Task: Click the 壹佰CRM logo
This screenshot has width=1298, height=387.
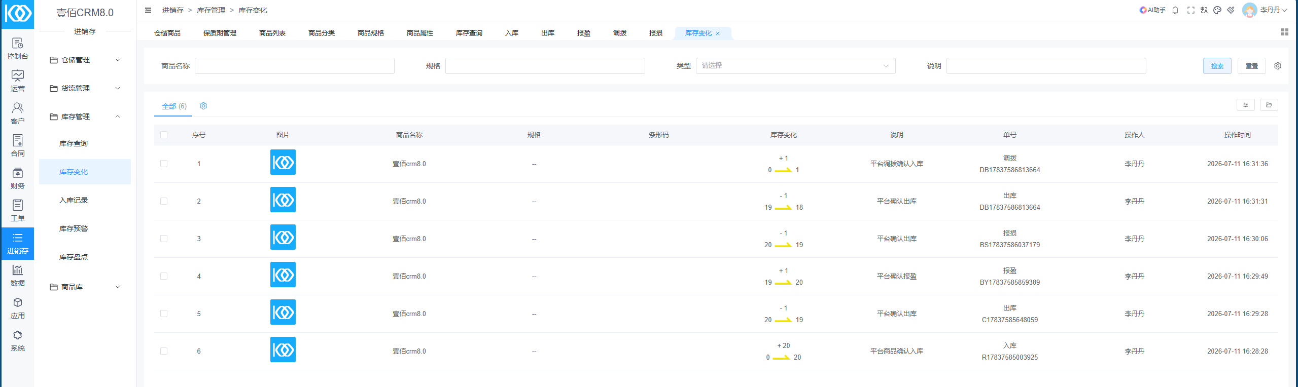Action: click(x=18, y=14)
